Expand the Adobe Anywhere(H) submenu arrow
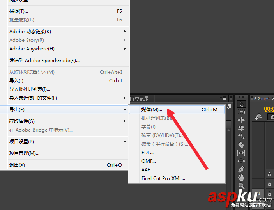Image resolution: width=274 pixels, height=210 pixels. pos(125,49)
